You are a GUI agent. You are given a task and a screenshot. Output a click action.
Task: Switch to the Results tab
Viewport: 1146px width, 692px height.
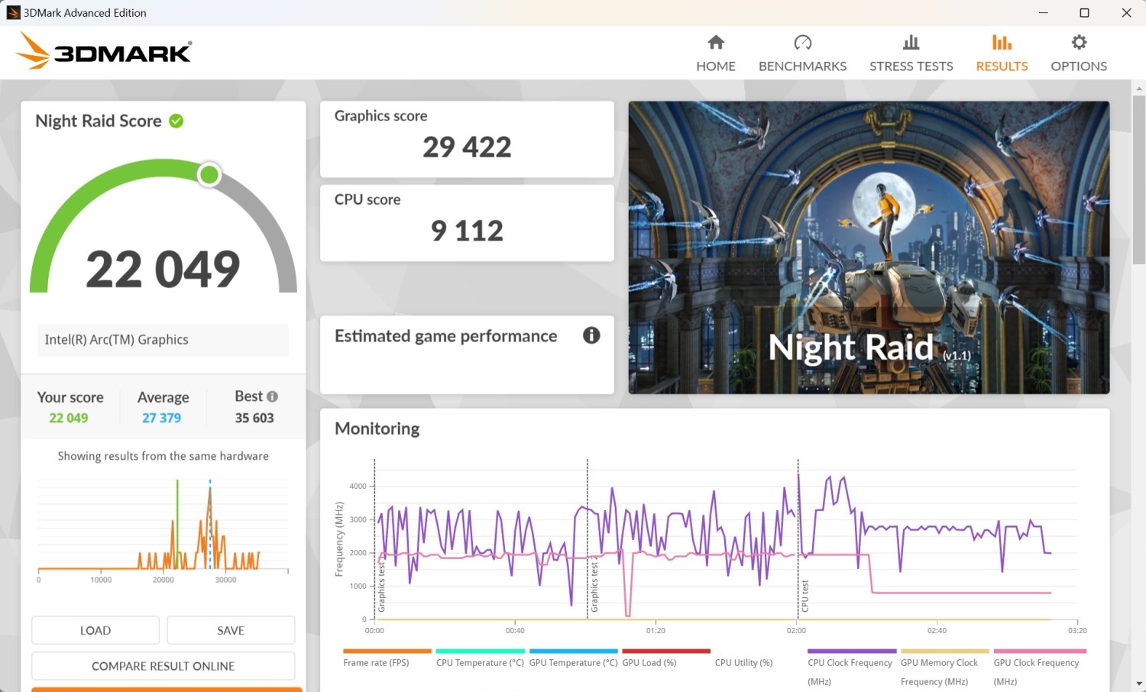click(1002, 53)
